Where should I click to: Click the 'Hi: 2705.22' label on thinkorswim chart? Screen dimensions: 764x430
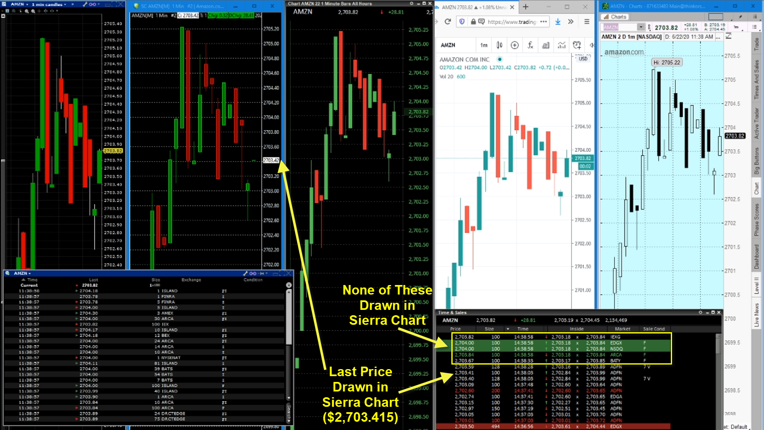(x=667, y=63)
